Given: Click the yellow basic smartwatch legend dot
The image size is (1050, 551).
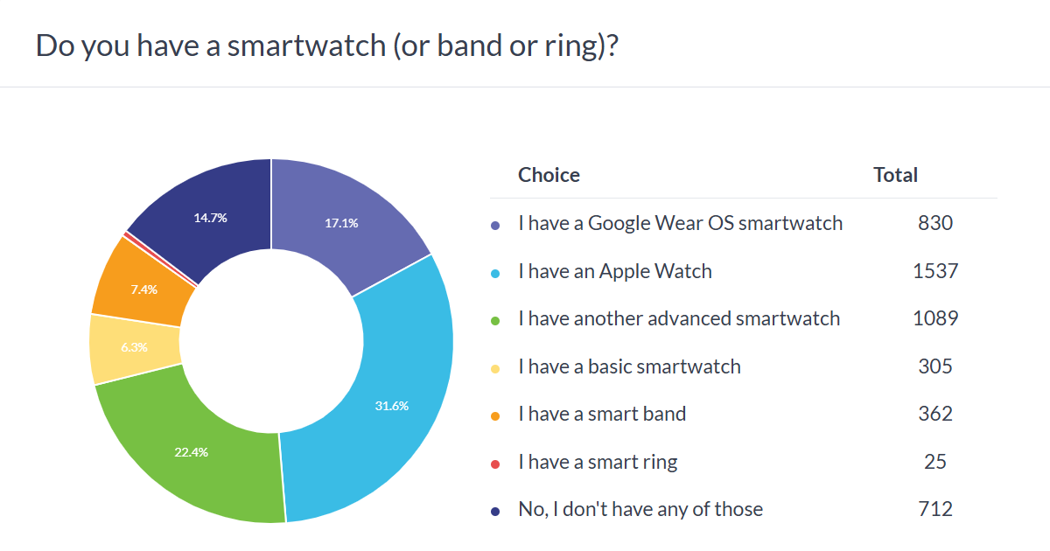Looking at the screenshot, I should click(495, 368).
